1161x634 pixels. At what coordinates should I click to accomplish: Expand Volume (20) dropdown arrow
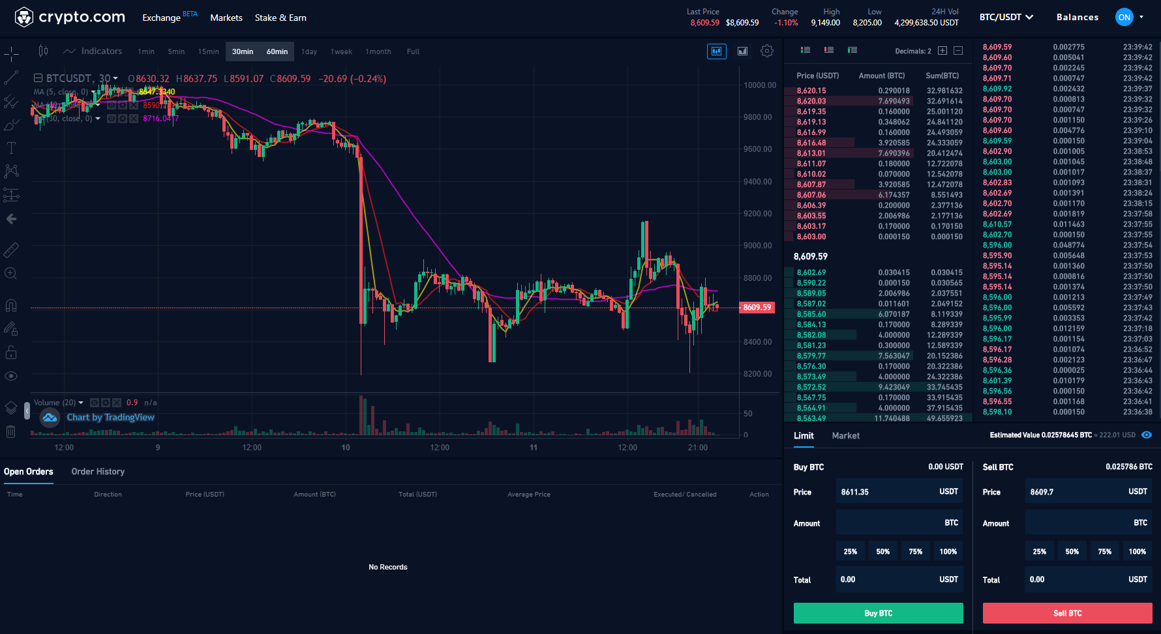(x=81, y=403)
